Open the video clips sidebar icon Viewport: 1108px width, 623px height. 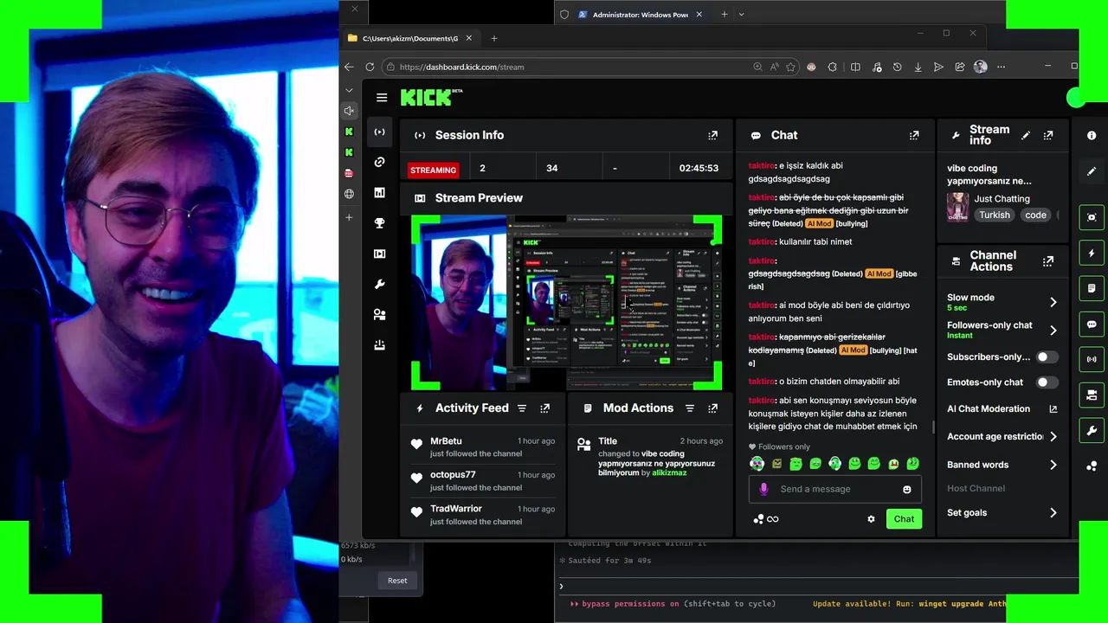pyautogui.click(x=379, y=254)
